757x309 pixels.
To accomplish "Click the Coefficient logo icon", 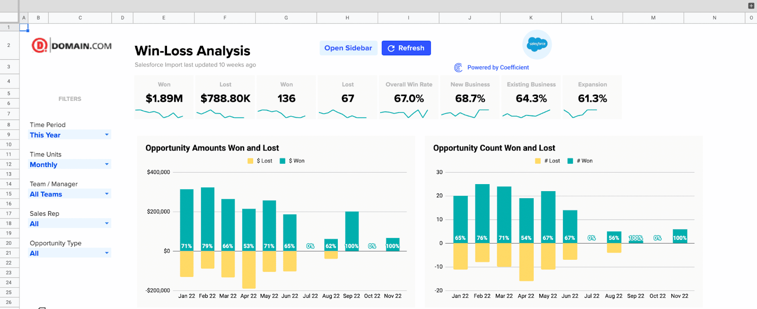I will (458, 68).
